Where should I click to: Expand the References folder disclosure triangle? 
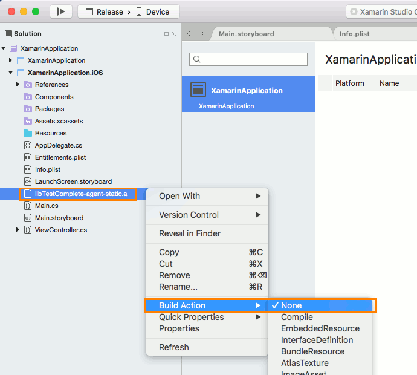pos(18,85)
